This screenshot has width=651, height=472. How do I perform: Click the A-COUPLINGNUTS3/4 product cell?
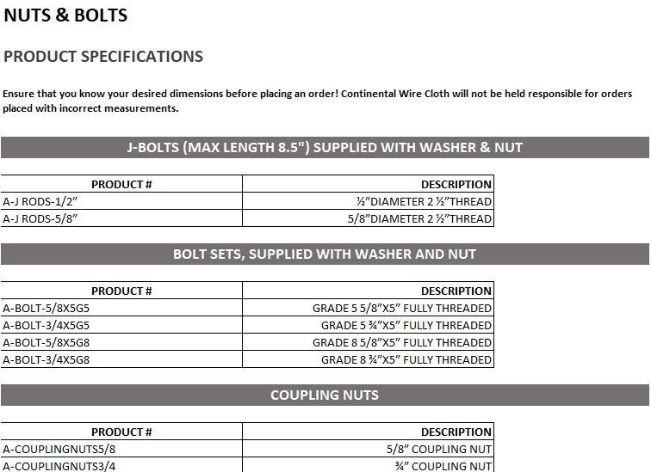coord(59,466)
